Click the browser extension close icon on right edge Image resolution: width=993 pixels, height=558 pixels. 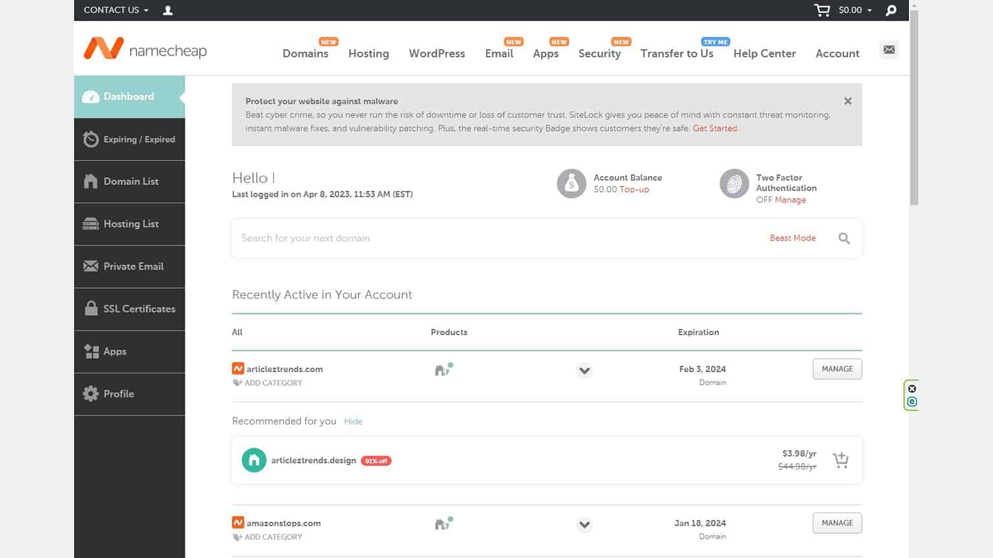[x=912, y=389]
